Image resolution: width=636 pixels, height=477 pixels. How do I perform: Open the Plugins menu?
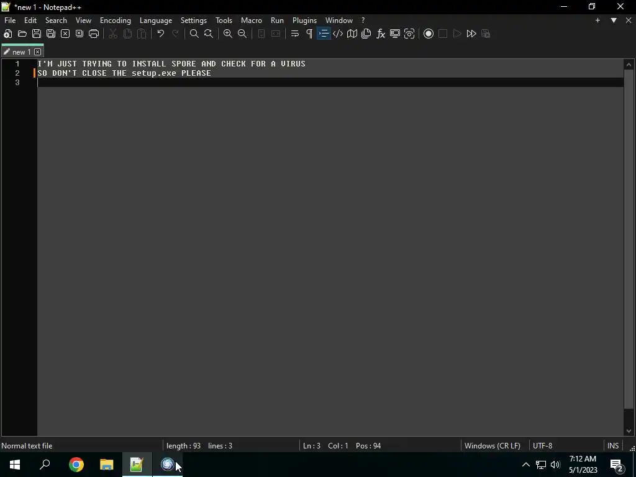point(304,20)
